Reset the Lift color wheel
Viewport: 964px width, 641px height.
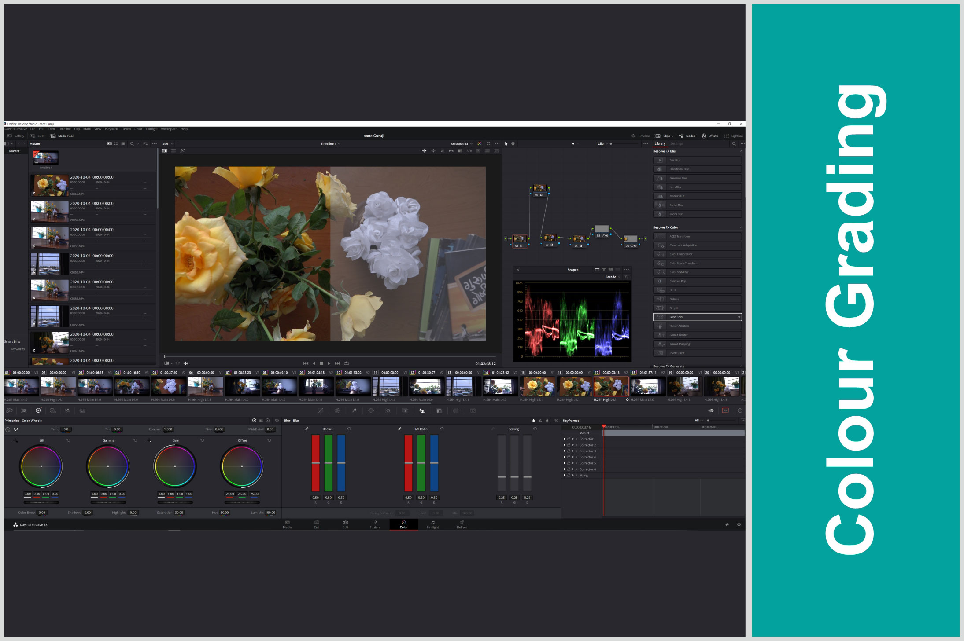pos(68,440)
